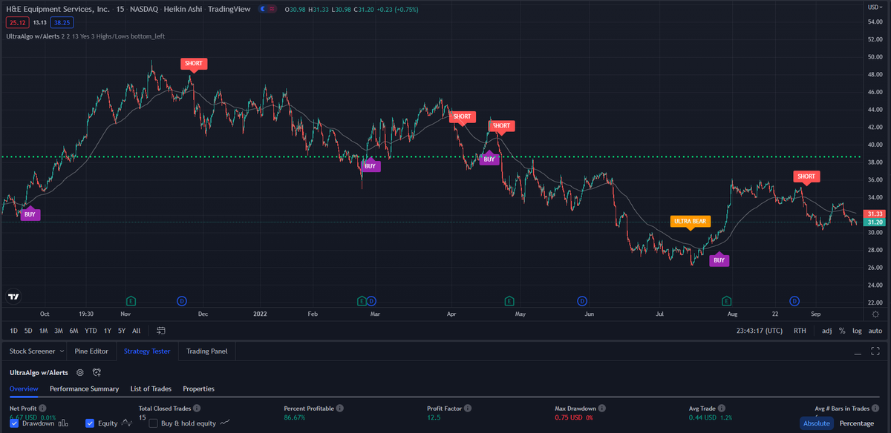Set range to 5Y
This screenshot has height=433, width=891.
pos(121,331)
